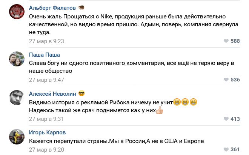The image size is (249, 155).
Task: Click hedgehog emoji beside Альберт Филатов's name
Action: pos(81,8)
